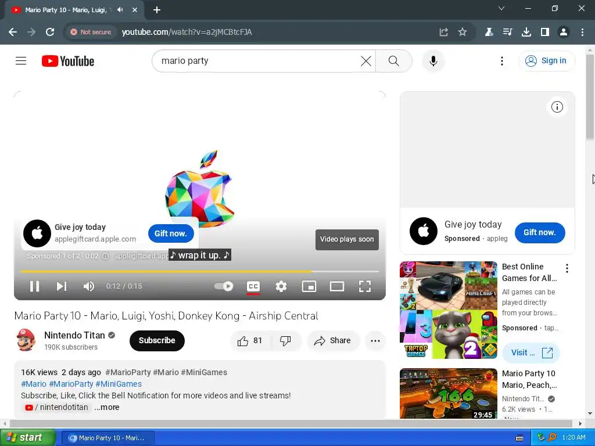This screenshot has width=595, height=446.
Task: Click the ad info icon beside Sponsored
Action: coord(106,256)
